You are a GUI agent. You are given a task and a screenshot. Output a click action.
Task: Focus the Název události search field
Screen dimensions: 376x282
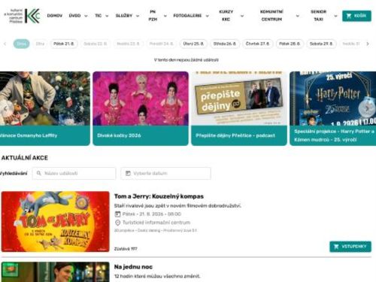click(74, 173)
